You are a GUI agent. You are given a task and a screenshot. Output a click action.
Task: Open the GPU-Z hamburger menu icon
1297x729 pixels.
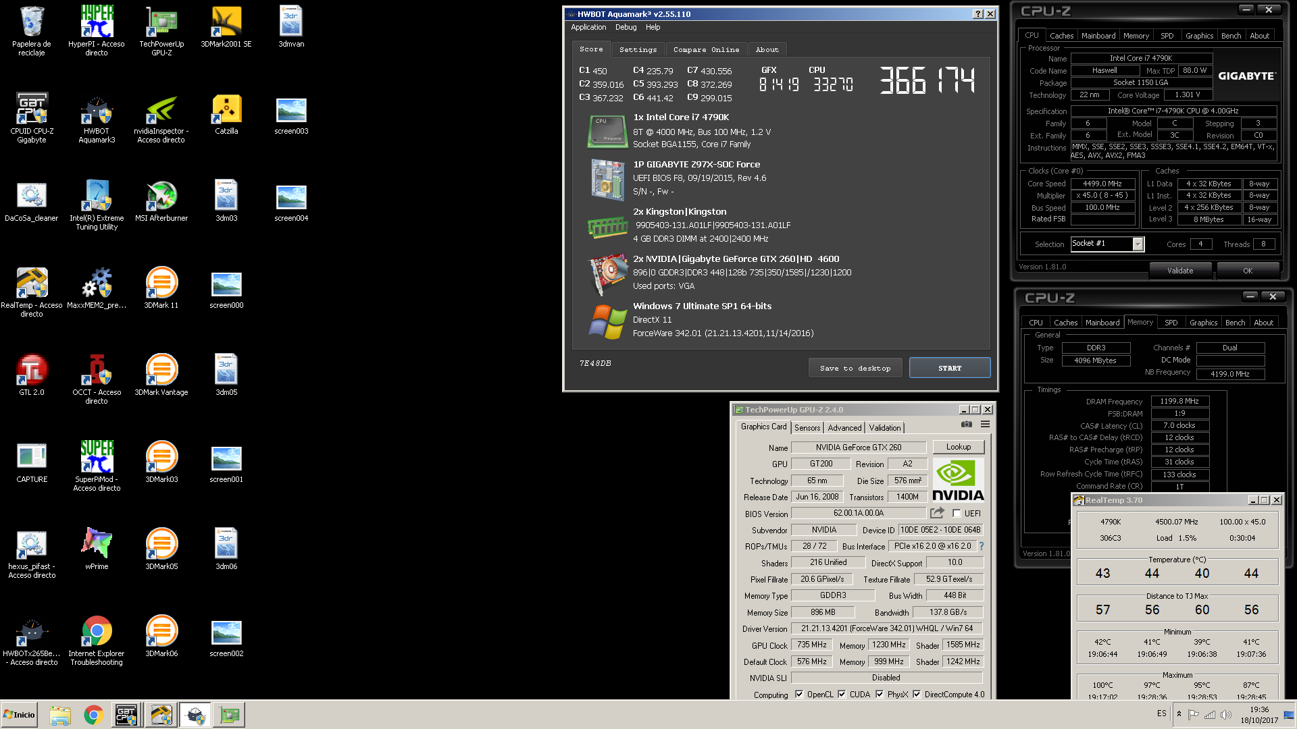(x=985, y=424)
